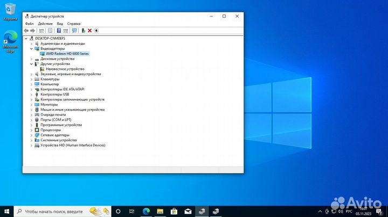The height and width of the screenshot is (217, 388).
Task: Click the Компьютер category icon
Action: coord(37,84)
